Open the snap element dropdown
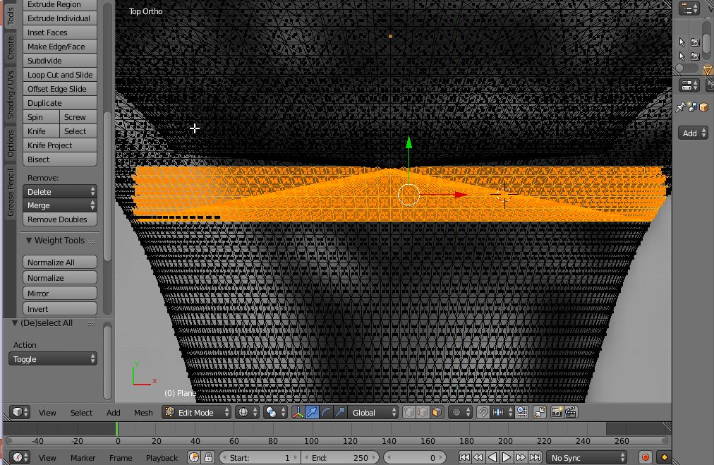The width and height of the screenshot is (714, 465). (502, 412)
